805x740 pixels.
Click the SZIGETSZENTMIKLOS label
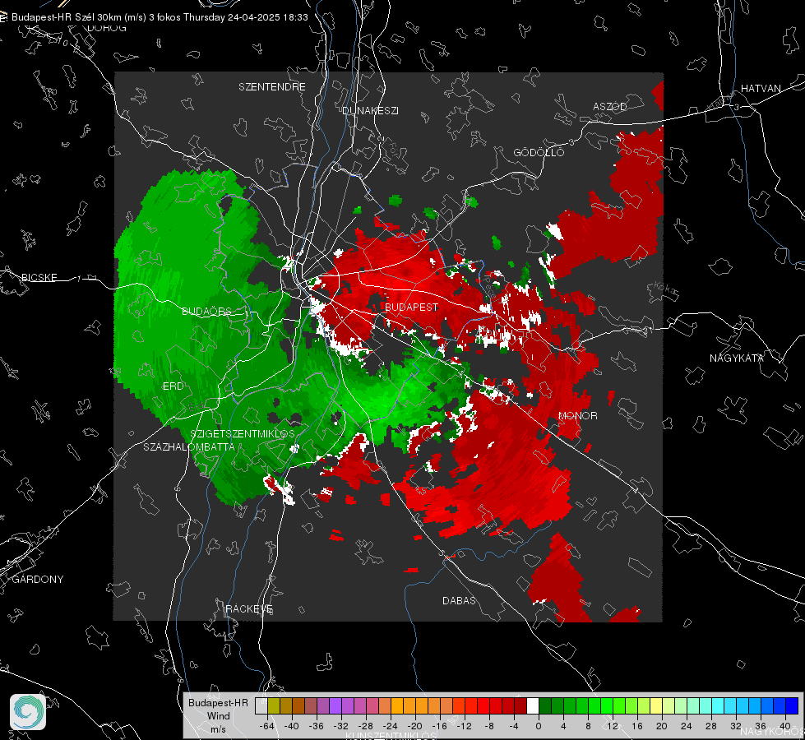click(243, 433)
